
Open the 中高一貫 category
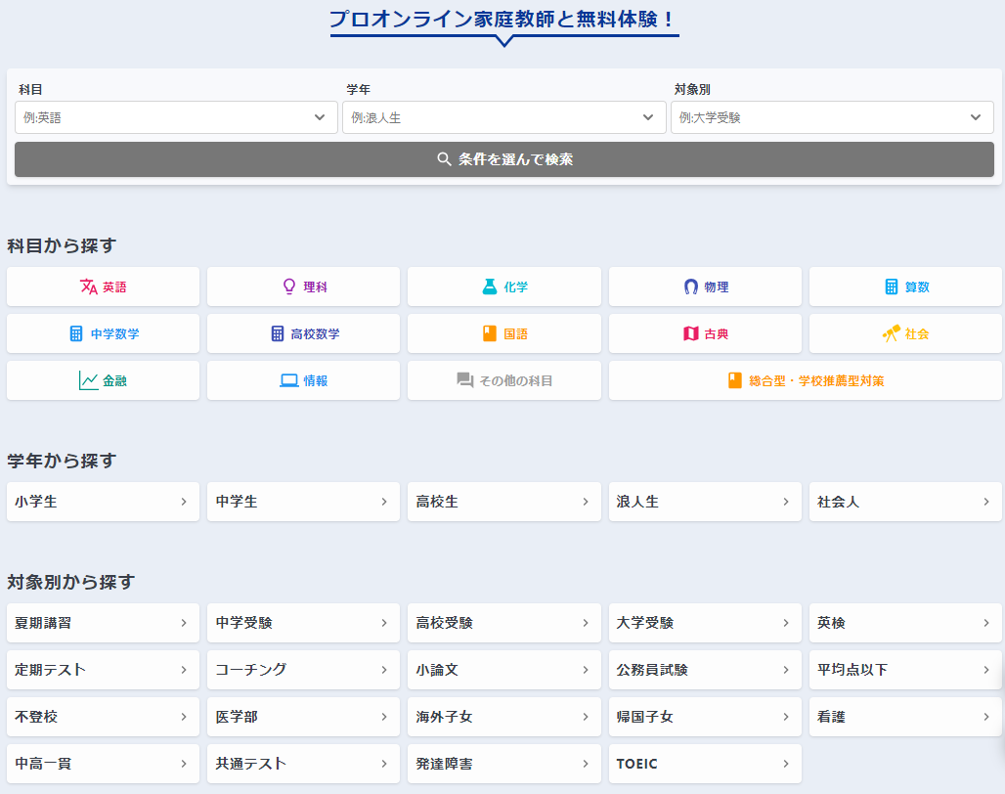tap(103, 764)
